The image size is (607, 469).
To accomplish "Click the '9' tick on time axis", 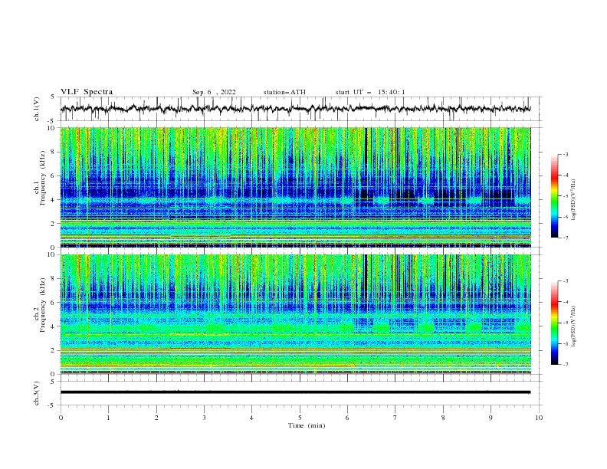I will click(x=491, y=418).
